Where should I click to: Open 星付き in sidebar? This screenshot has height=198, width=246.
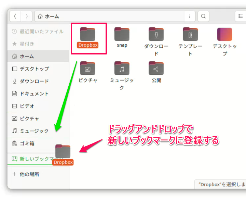tap(38, 44)
